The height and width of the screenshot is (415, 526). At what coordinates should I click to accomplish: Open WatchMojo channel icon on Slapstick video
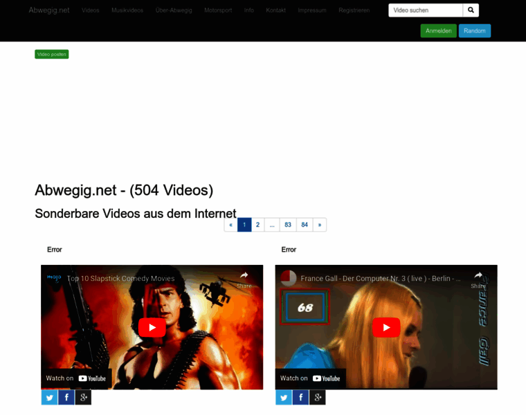(x=54, y=278)
